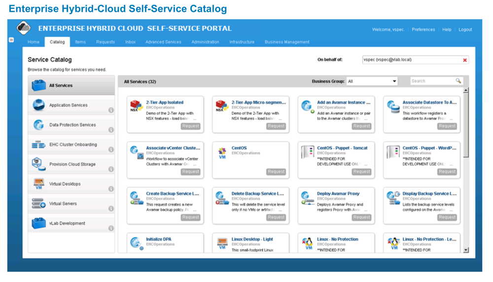Image resolution: width=493 pixels, height=282 pixels.
Task: Show info for Data Protection Services category
Action: click(x=111, y=130)
